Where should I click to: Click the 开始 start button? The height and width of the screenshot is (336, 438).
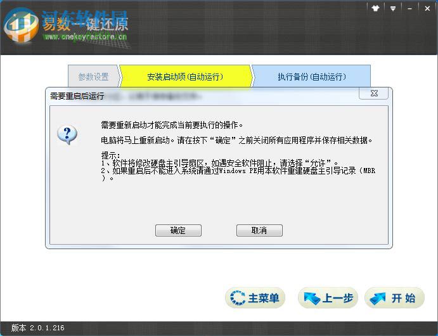[394, 298]
